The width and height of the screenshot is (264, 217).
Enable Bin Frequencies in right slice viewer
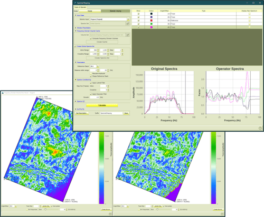point(139,210)
